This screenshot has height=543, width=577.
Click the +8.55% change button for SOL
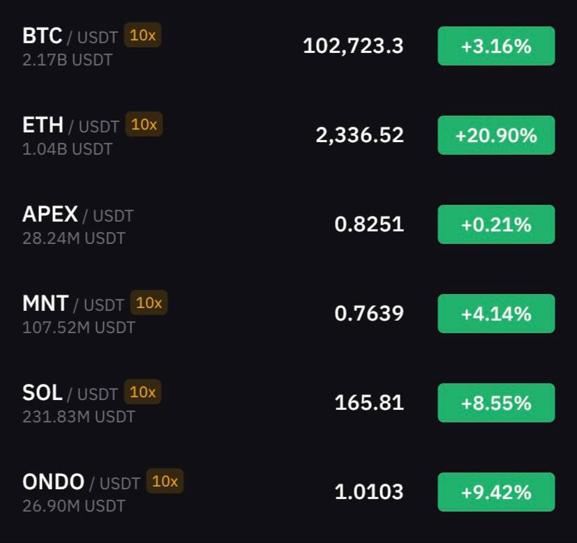click(496, 403)
